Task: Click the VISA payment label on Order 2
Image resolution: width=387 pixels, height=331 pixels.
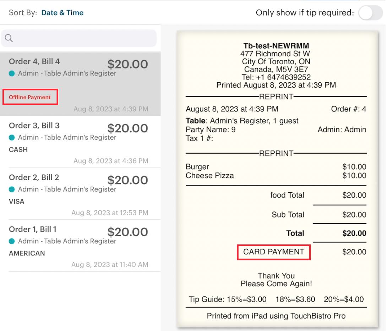Action: (17, 201)
